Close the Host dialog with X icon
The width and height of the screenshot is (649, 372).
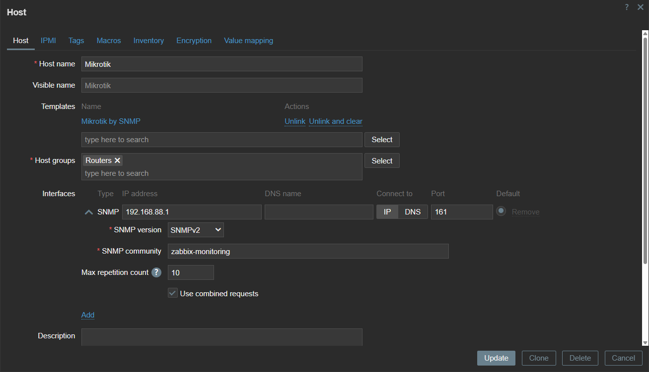click(x=640, y=7)
